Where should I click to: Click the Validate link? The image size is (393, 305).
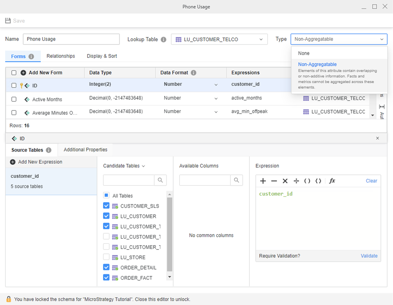tap(369, 256)
